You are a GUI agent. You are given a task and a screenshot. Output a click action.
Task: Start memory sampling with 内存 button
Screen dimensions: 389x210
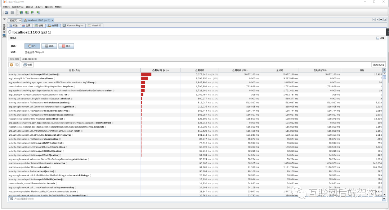tap(49, 46)
